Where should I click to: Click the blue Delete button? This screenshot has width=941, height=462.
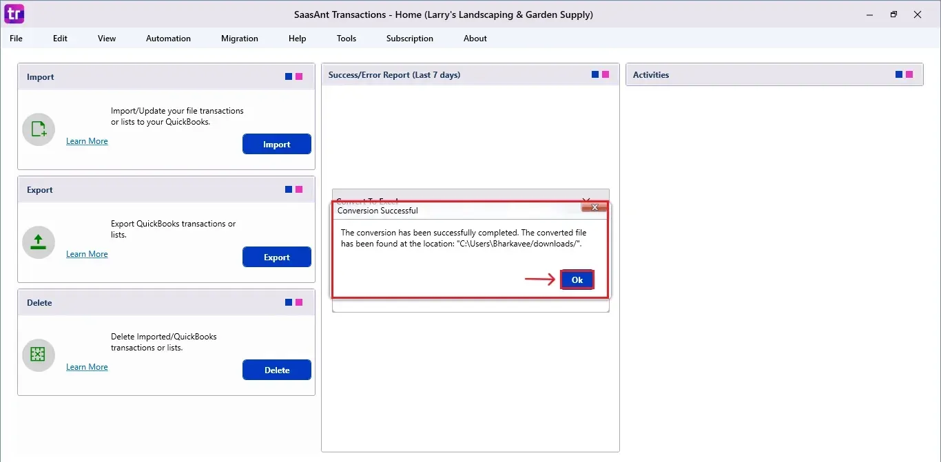[x=277, y=370]
